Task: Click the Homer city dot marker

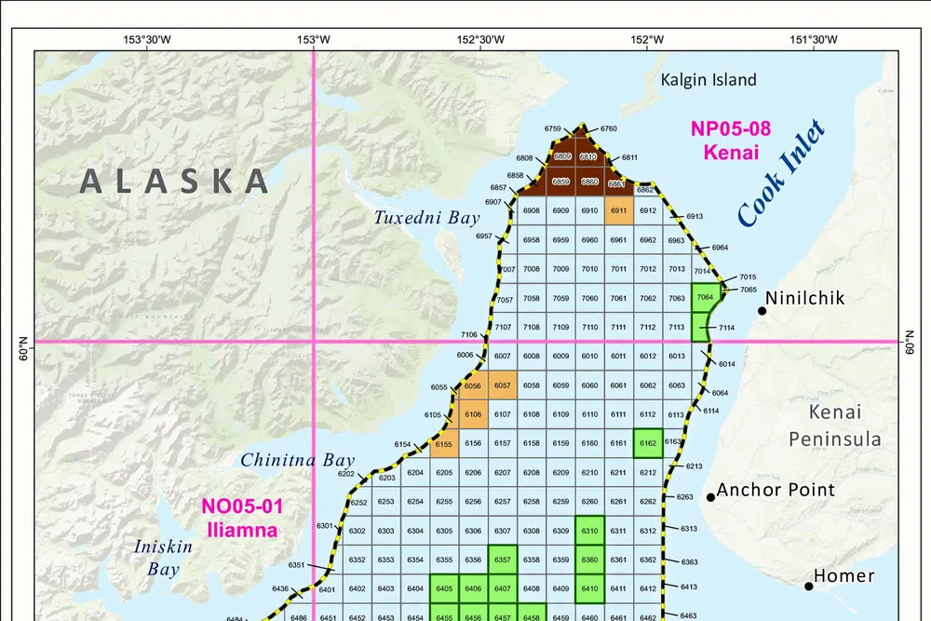Action: click(x=808, y=585)
